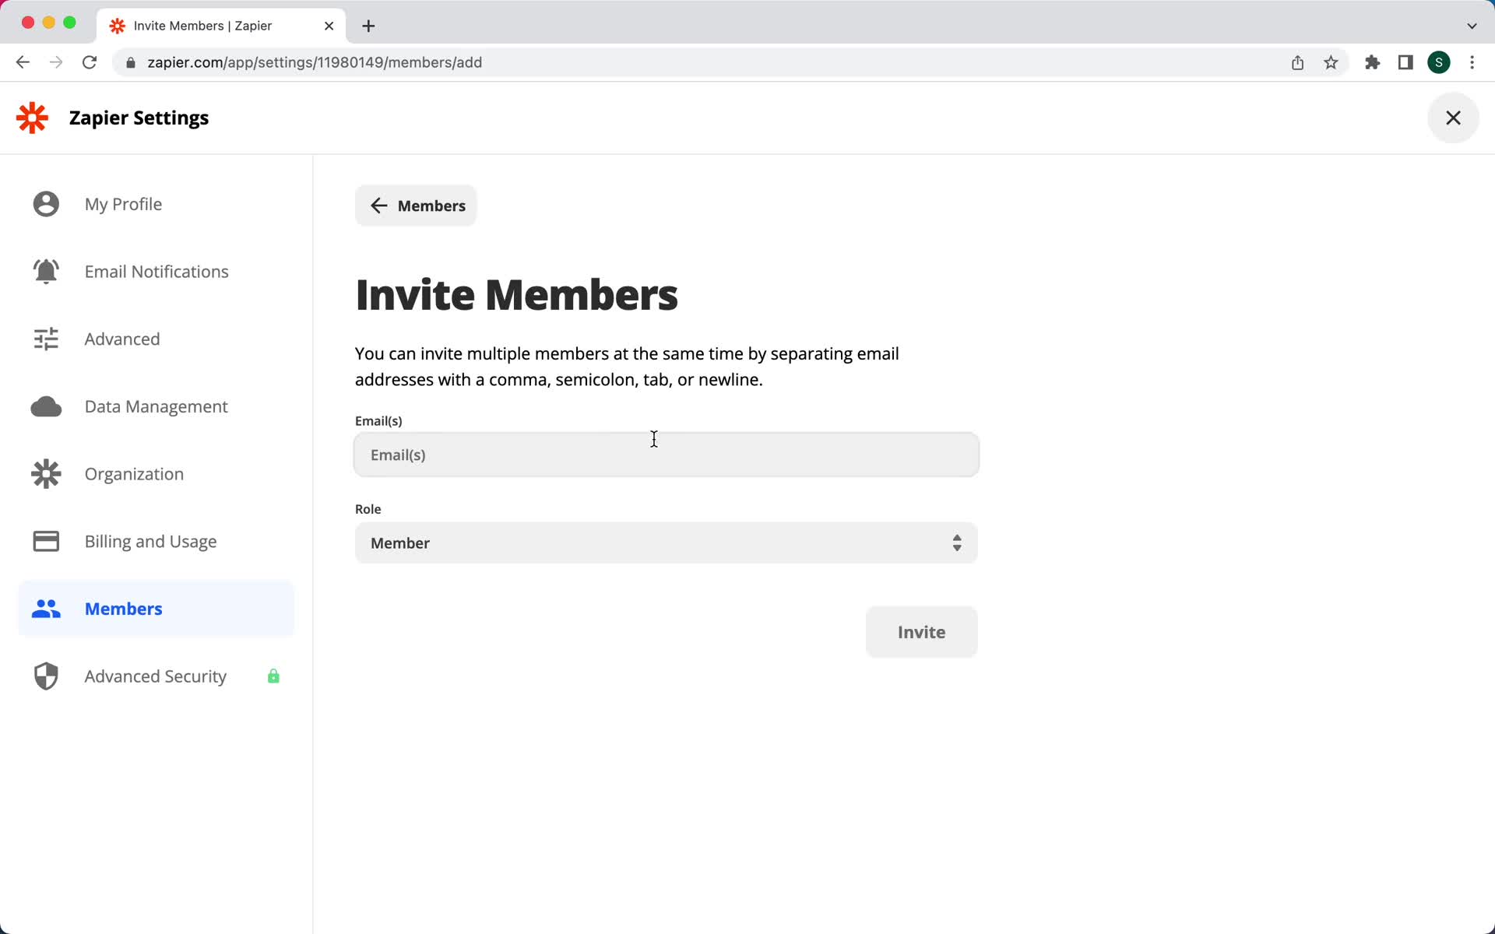Enable invite by clicking Invite button
This screenshot has height=934, width=1495.
click(921, 632)
